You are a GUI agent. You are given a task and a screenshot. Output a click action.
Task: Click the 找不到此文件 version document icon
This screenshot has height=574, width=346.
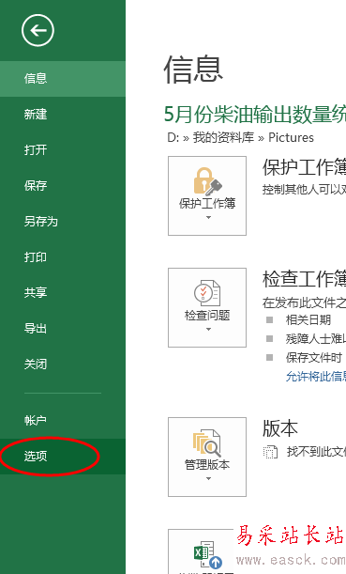270,452
